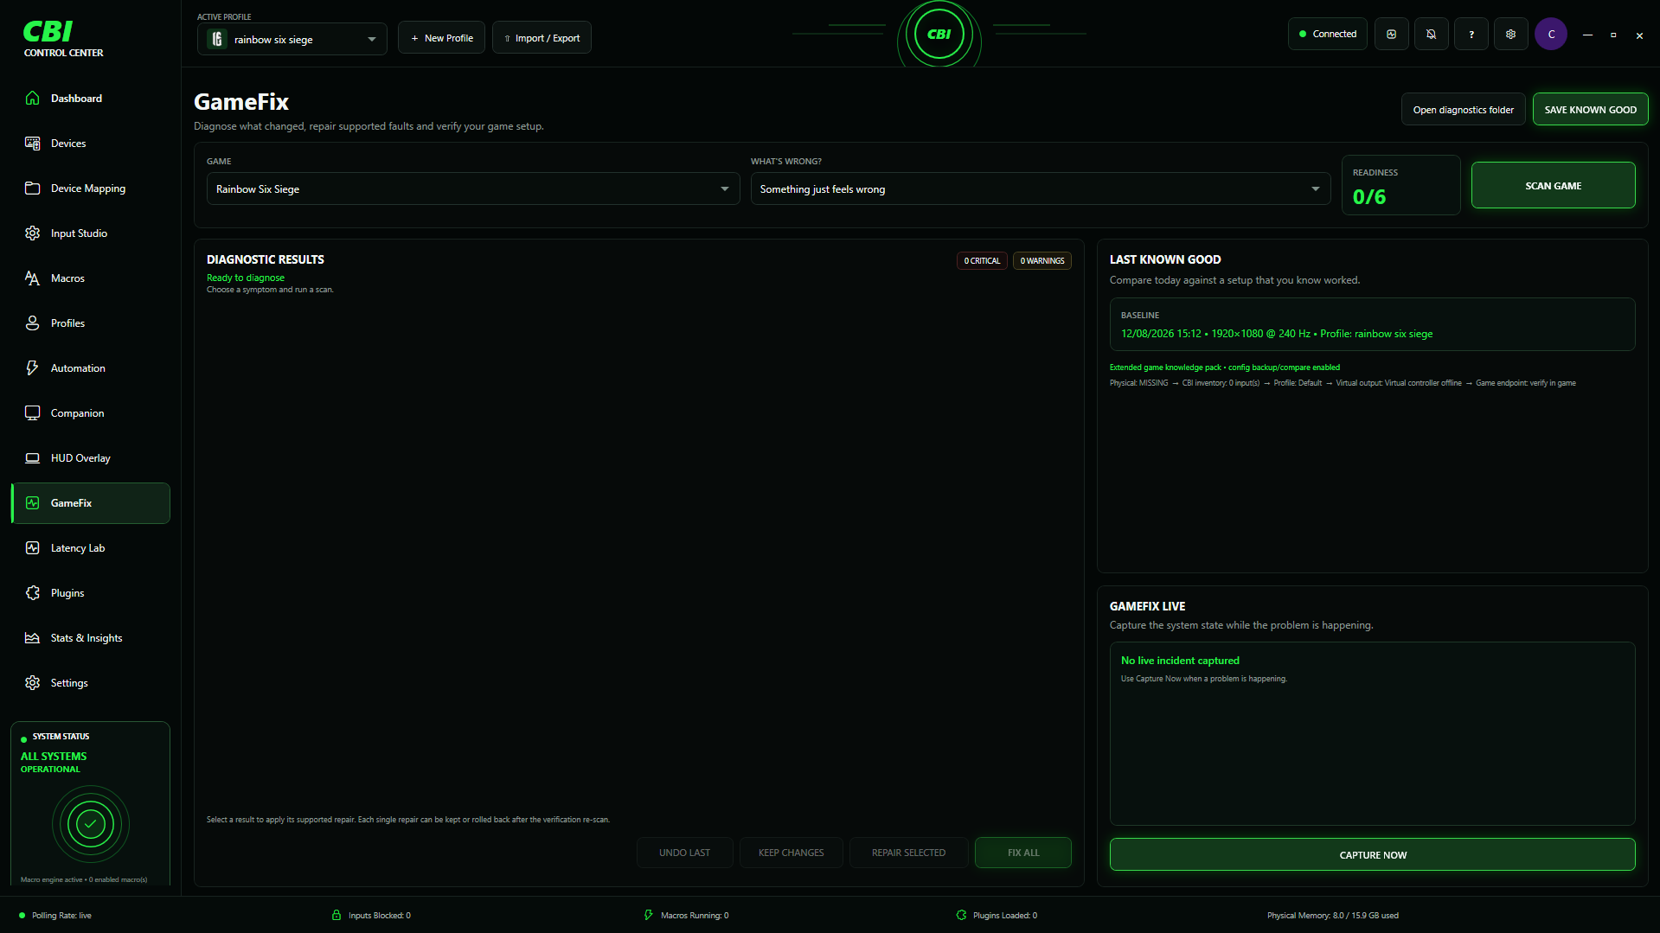Click the No live incident captured text
Viewport: 1660px width, 933px height.
[x=1180, y=661]
